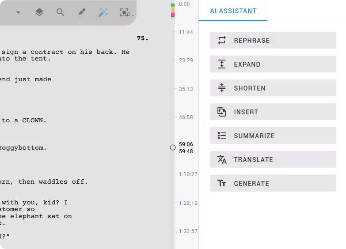The height and width of the screenshot is (249, 346).
Task: Click the page number 75.
Action: coord(142,38)
